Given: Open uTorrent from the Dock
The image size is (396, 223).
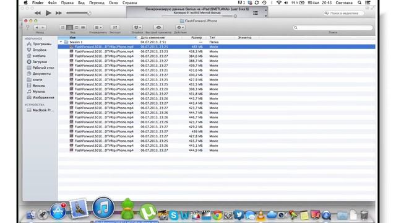Looking at the screenshot, I should [148, 212].
